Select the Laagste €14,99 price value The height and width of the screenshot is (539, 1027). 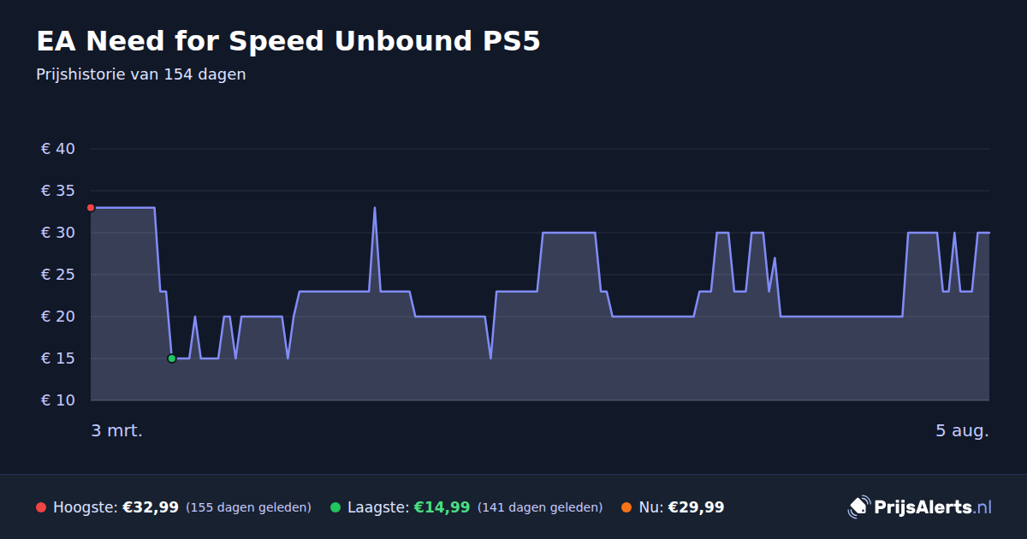point(442,507)
